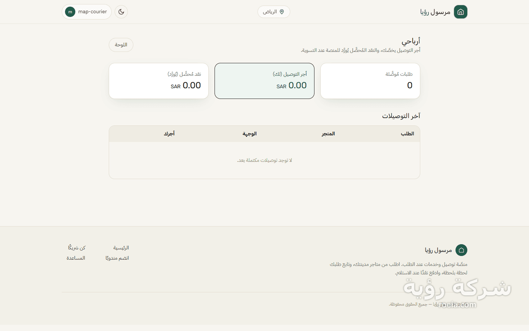Click the أرباحي page heading

[x=411, y=41]
